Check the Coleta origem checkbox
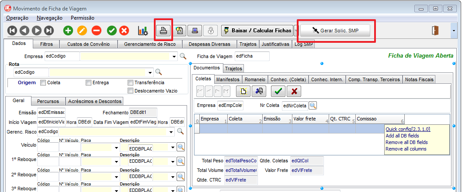 coord(43,83)
